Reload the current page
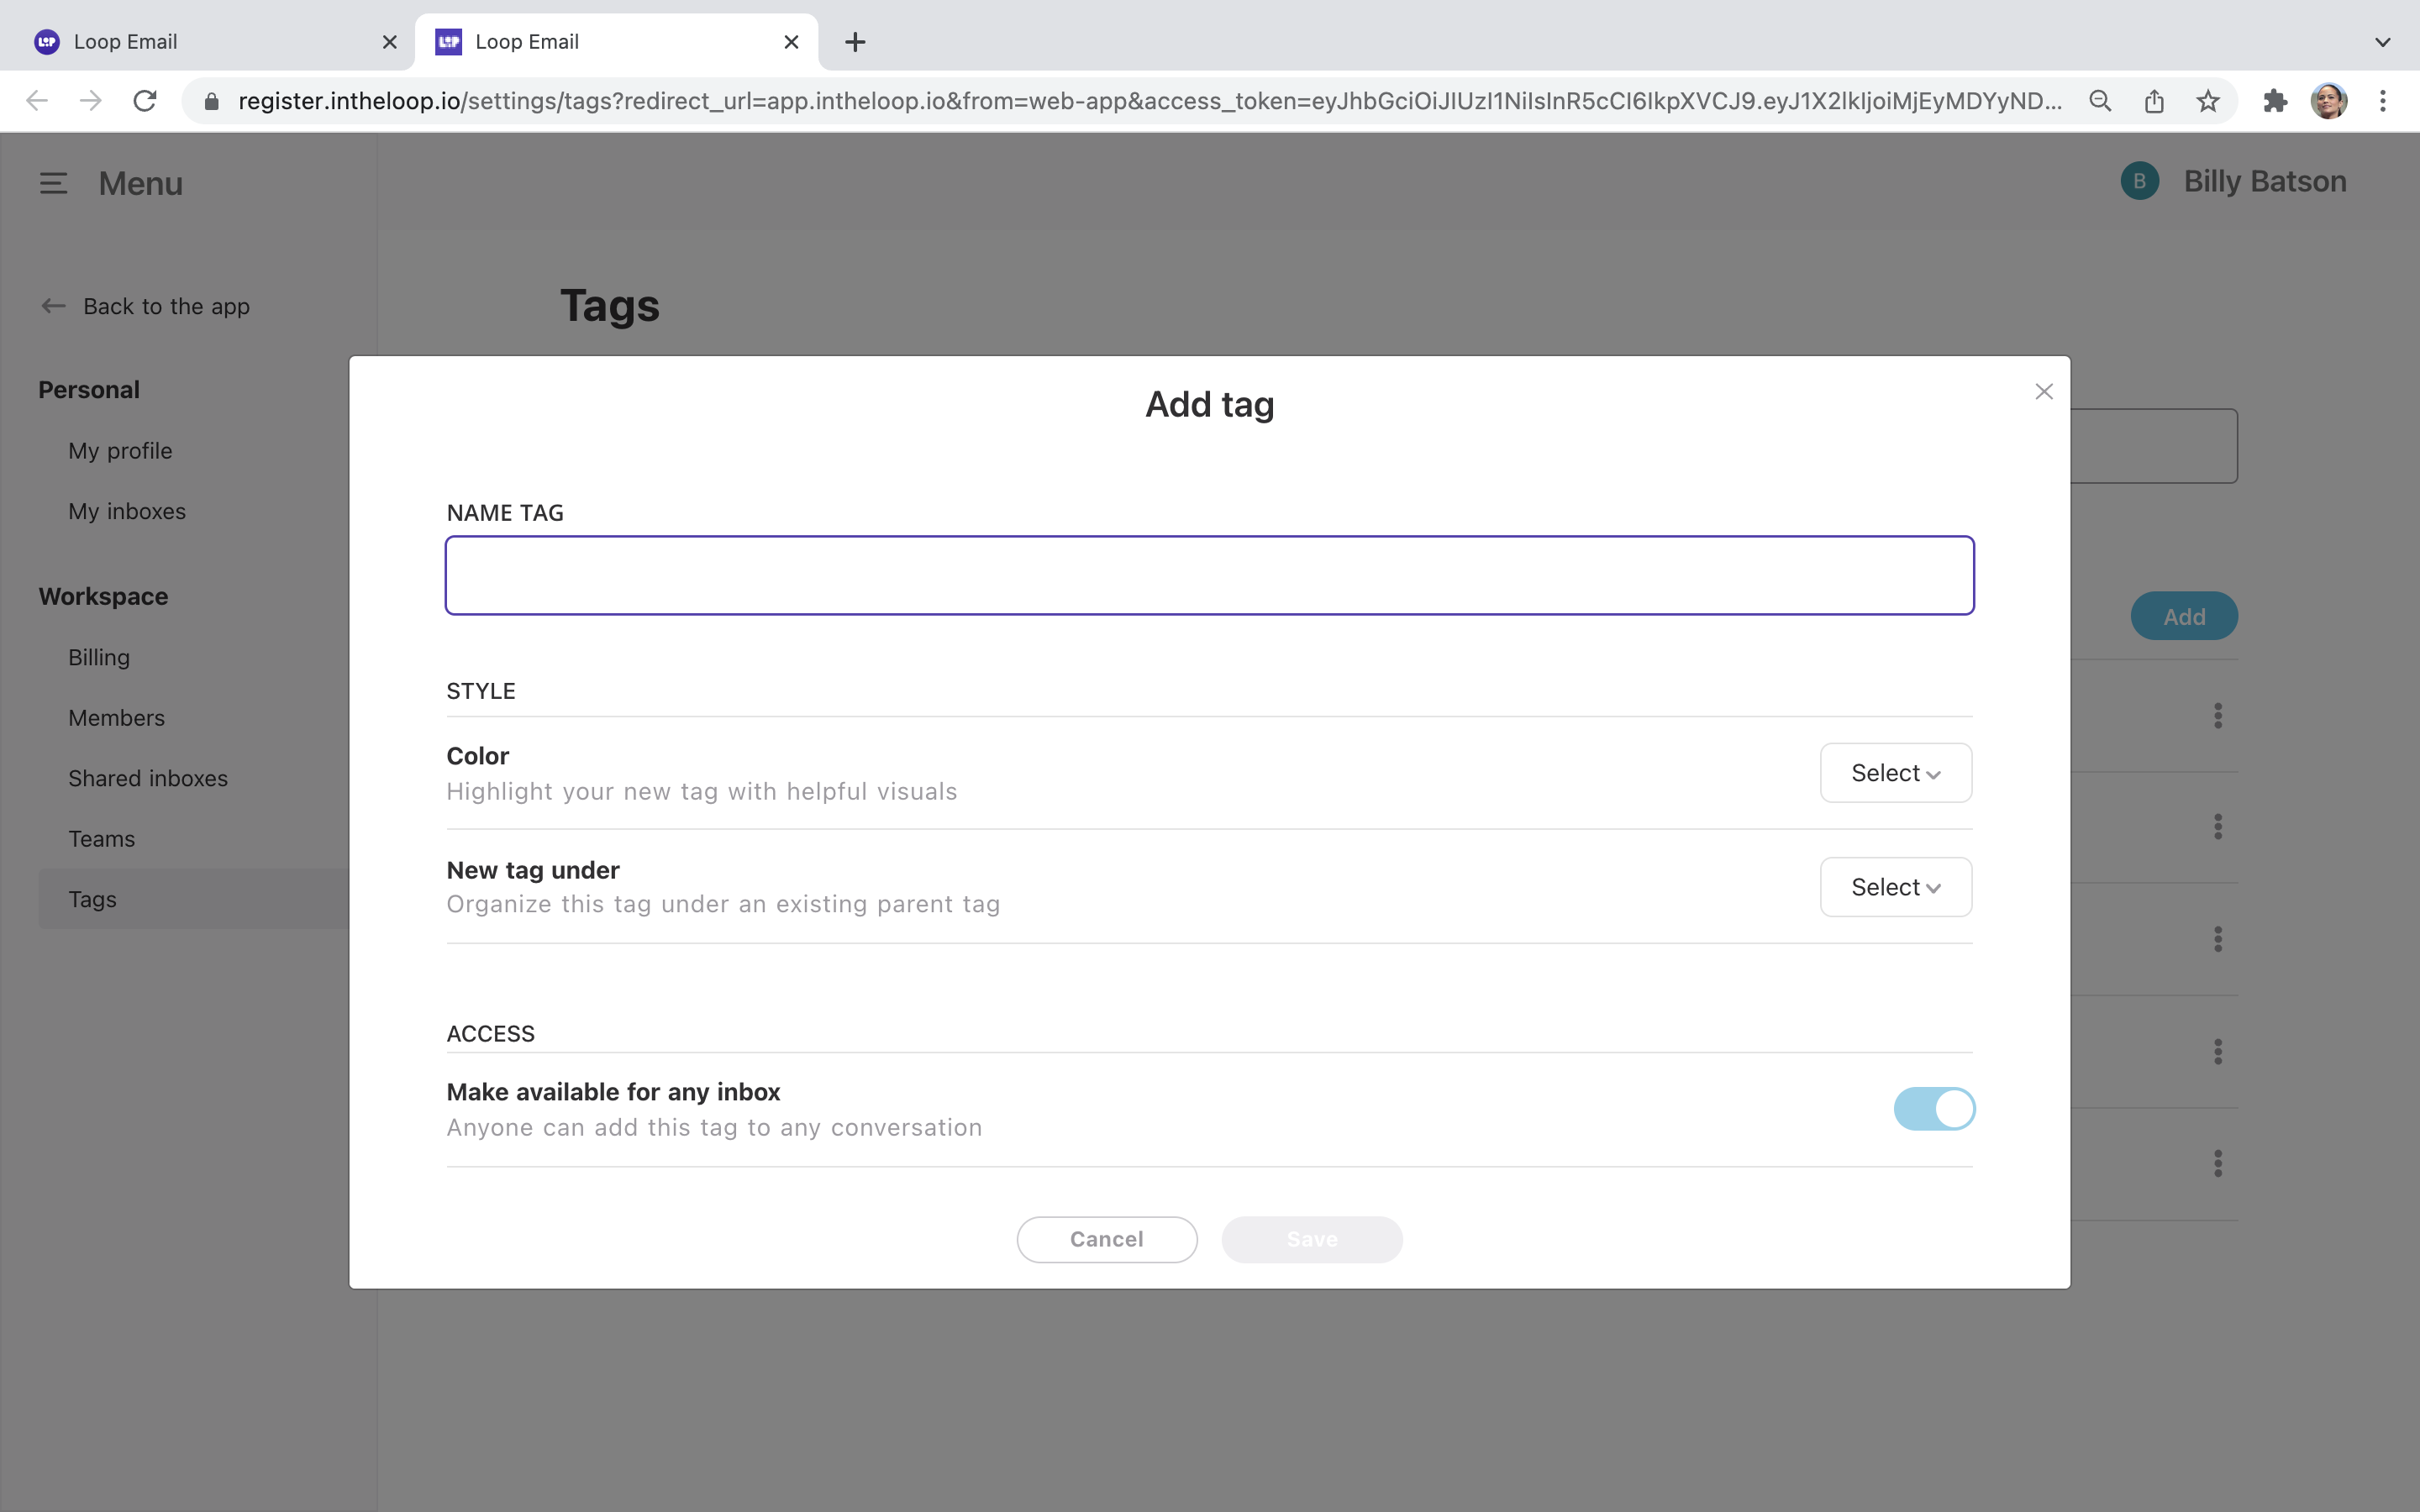2420x1512 pixels. (x=145, y=100)
